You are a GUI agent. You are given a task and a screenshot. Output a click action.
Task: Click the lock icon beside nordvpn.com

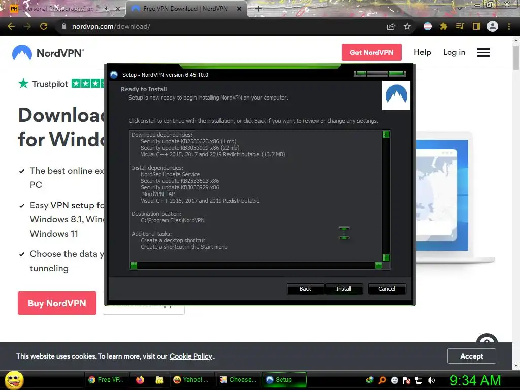63,26
